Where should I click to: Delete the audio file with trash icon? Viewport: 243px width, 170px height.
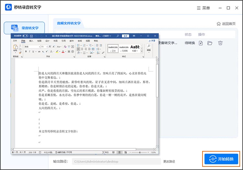[220, 43]
